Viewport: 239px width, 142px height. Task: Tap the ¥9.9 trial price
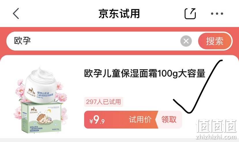click(x=97, y=120)
